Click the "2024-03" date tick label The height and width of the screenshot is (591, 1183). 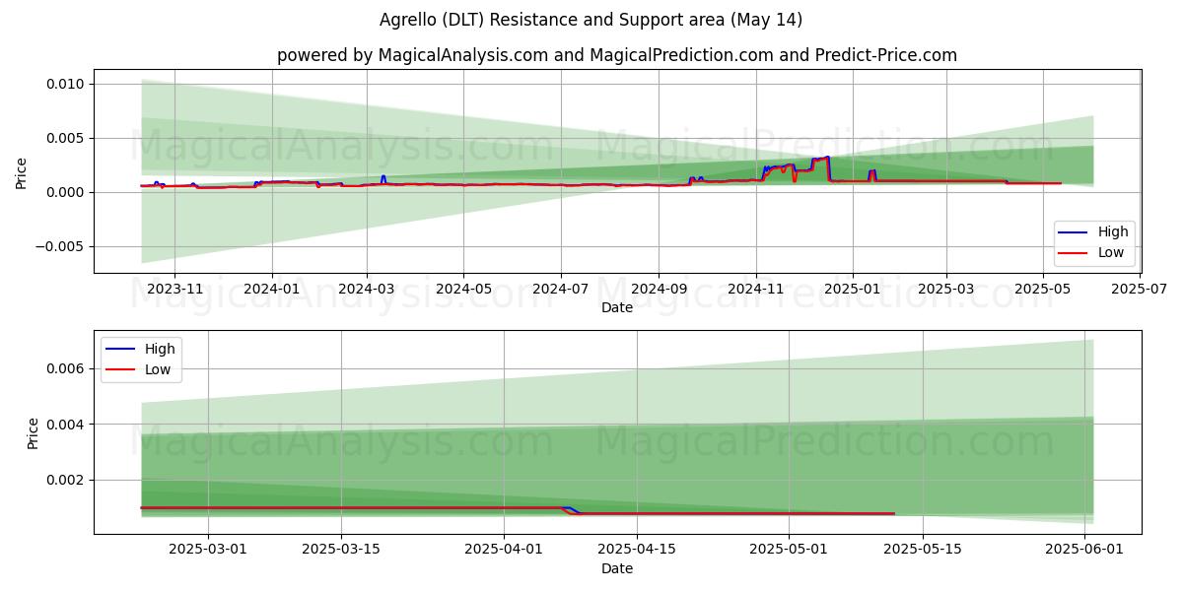pyautogui.click(x=367, y=289)
